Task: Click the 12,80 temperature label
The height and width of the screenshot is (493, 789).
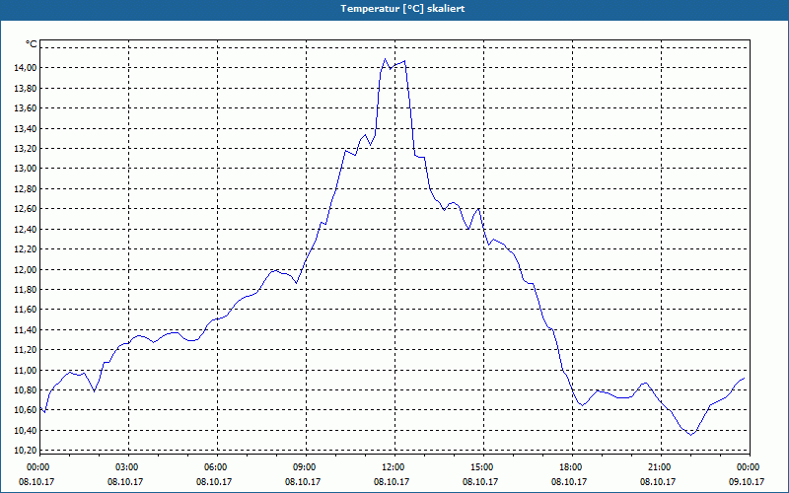Action: [x=25, y=188]
